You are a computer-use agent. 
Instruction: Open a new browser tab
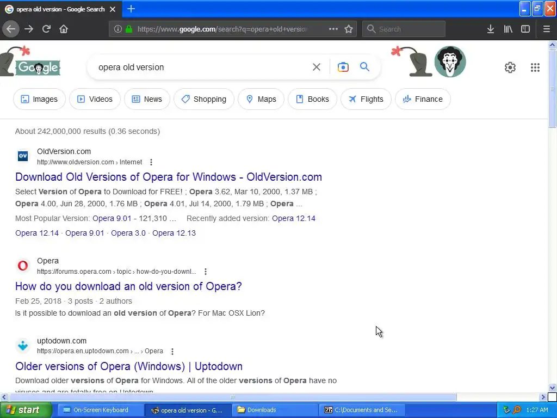(x=131, y=9)
